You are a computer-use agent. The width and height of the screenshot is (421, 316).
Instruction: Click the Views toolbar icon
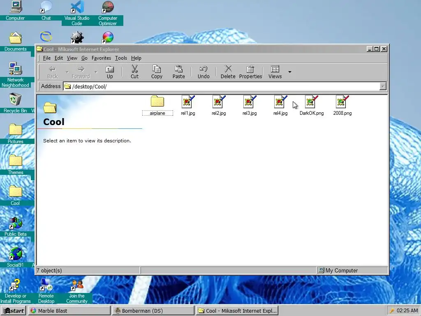point(275,69)
